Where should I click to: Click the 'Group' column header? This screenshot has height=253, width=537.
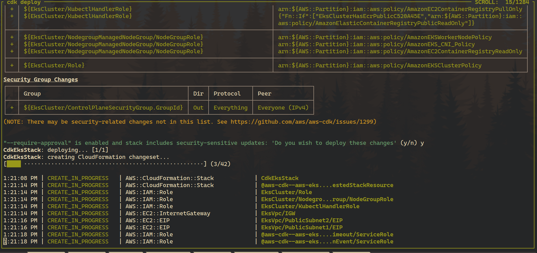click(32, 94)
